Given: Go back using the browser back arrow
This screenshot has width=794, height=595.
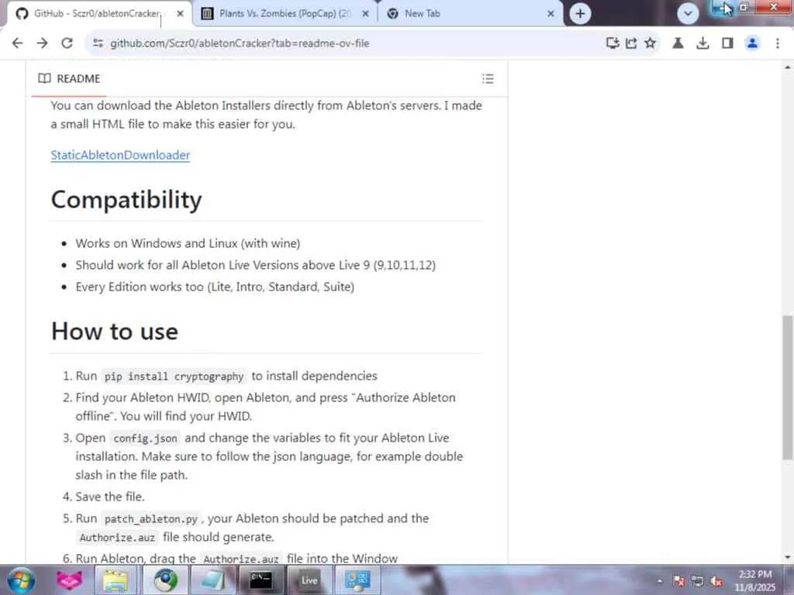Looking at the screenshot, I should (17, 43).
